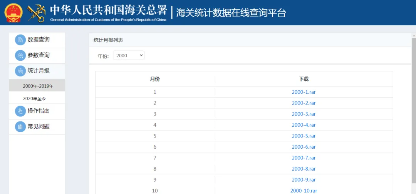Download the 2000-10.rar file
Image resolution: width=416 pixels, height=194 pixels.
(x=304, y=191)
